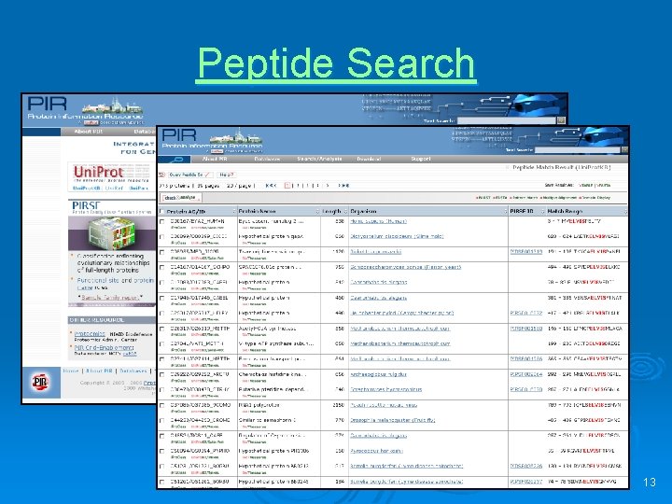This screenshot has height=504, width=672.
Task: Open the Proteomics link in back window
Action: pos(90,334)
